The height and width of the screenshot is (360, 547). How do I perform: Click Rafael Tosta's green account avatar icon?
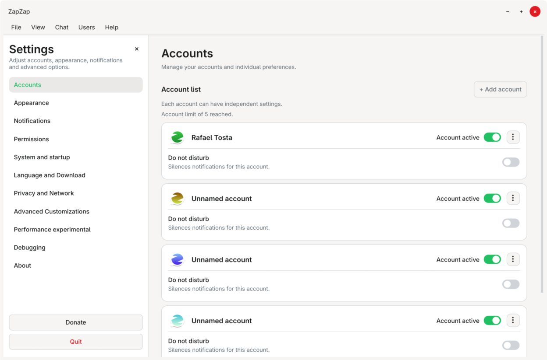[178, 137]
